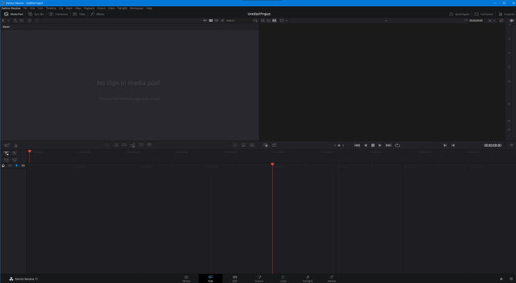Open the Tools panel below viewer

tap(274, 145)
